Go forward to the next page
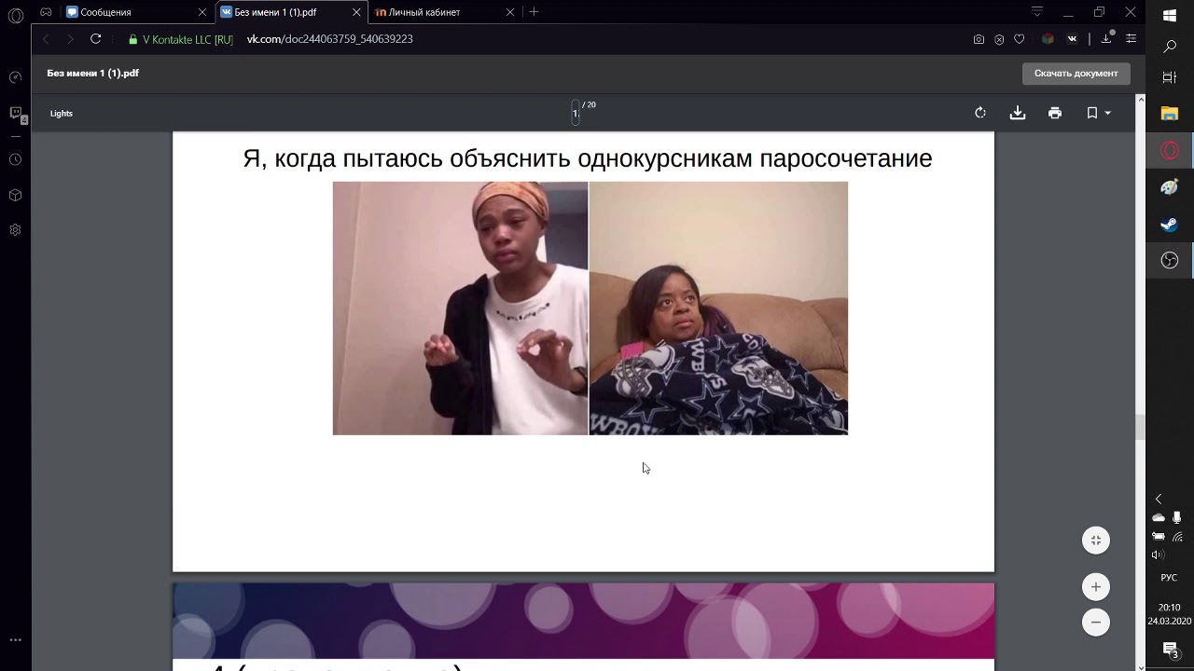 pyautogui.click(x=70, y=39)
